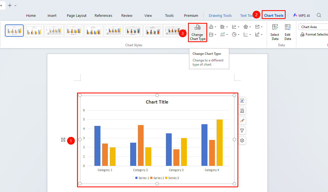The height and width of the screenshot is (192, 328).
Task: Select the Series 3 legend entry
Action: (172, 178)
